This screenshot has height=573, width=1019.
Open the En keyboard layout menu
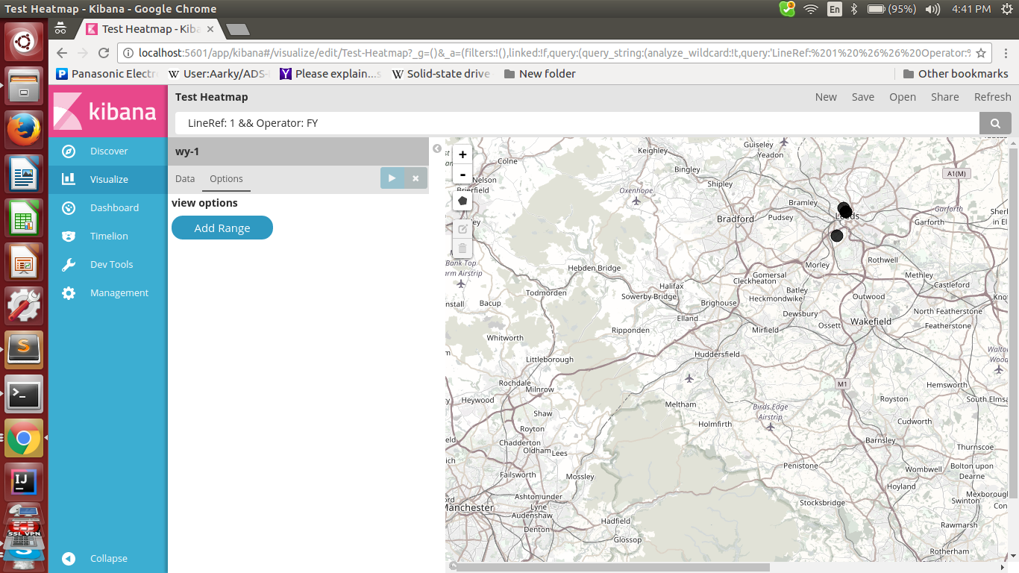tap(835, 9)
